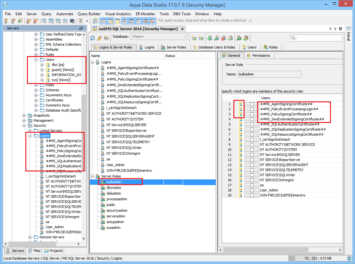355x264 pixels.
Task: Click the new document script icon
Action: point(81,21)
